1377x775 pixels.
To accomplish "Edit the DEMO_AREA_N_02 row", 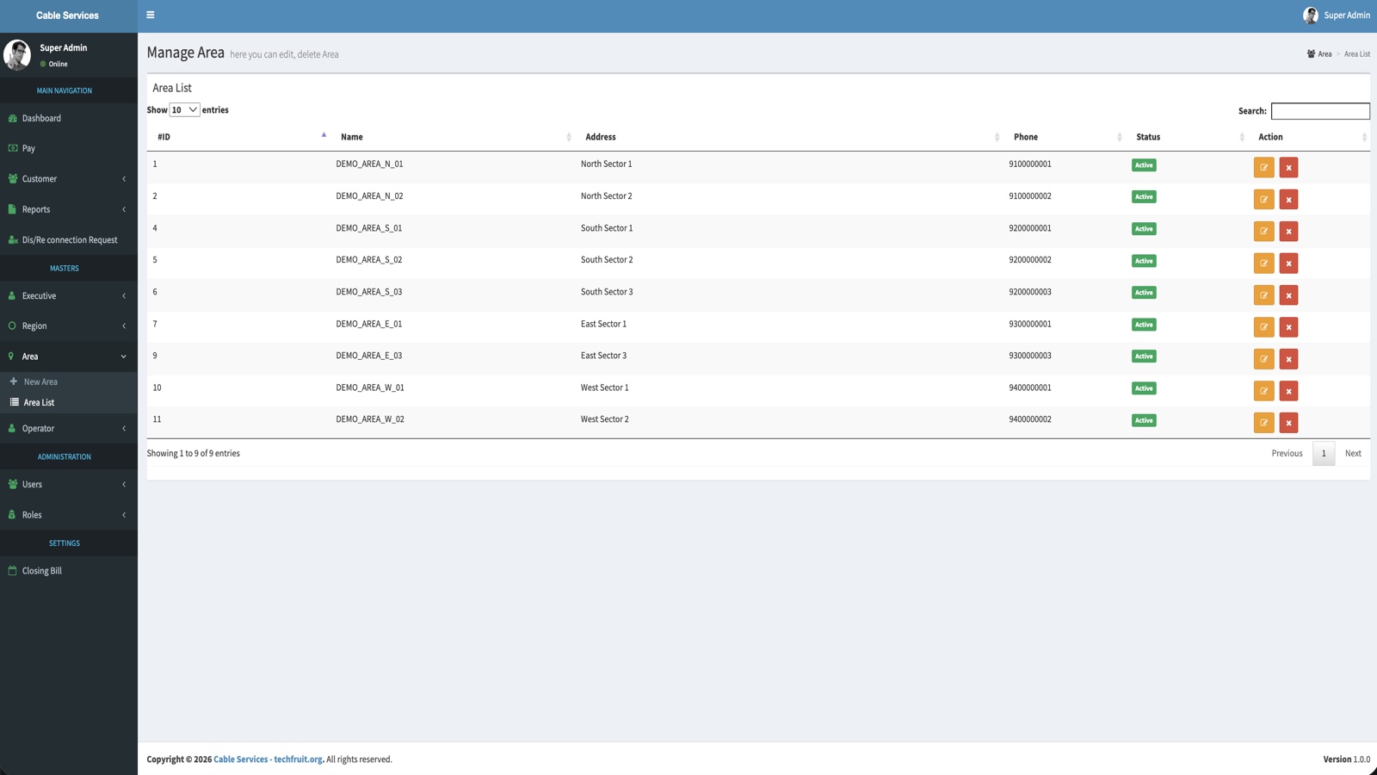I will [x=1263, y=199].
